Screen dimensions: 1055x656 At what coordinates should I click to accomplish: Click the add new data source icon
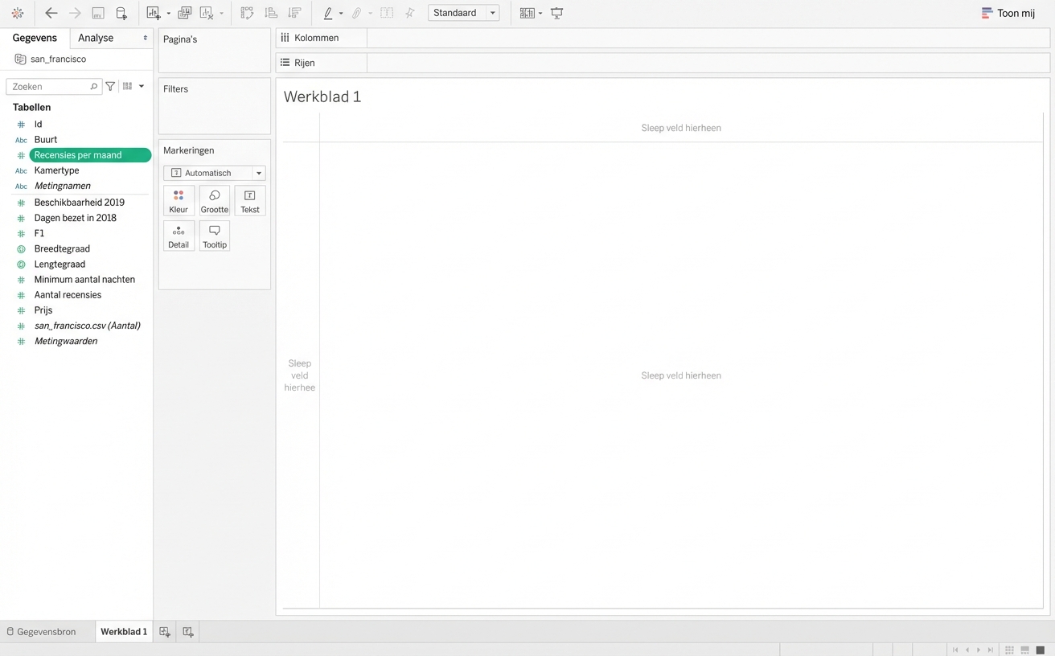[121, 13]
